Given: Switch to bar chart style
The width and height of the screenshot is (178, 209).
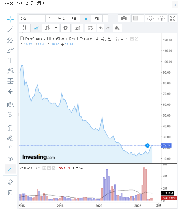Looking at the screenshot, I should click(48, 28).
